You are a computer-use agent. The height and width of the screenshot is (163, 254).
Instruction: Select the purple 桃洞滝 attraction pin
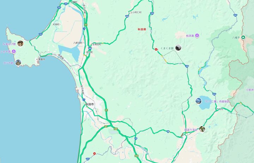pos(197,36)
